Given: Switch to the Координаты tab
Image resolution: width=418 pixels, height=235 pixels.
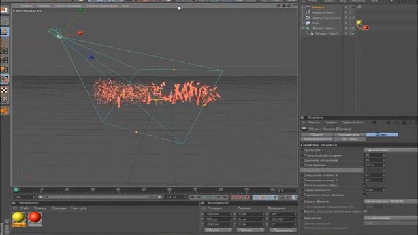Looking at the screenshot, I should [x=349, y=134].
